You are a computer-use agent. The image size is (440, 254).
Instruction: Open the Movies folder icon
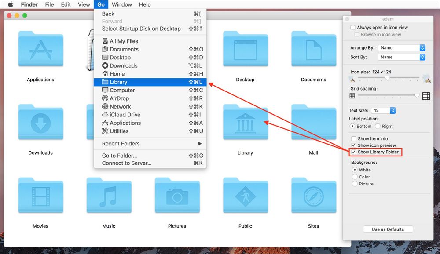tap(40, 195)
